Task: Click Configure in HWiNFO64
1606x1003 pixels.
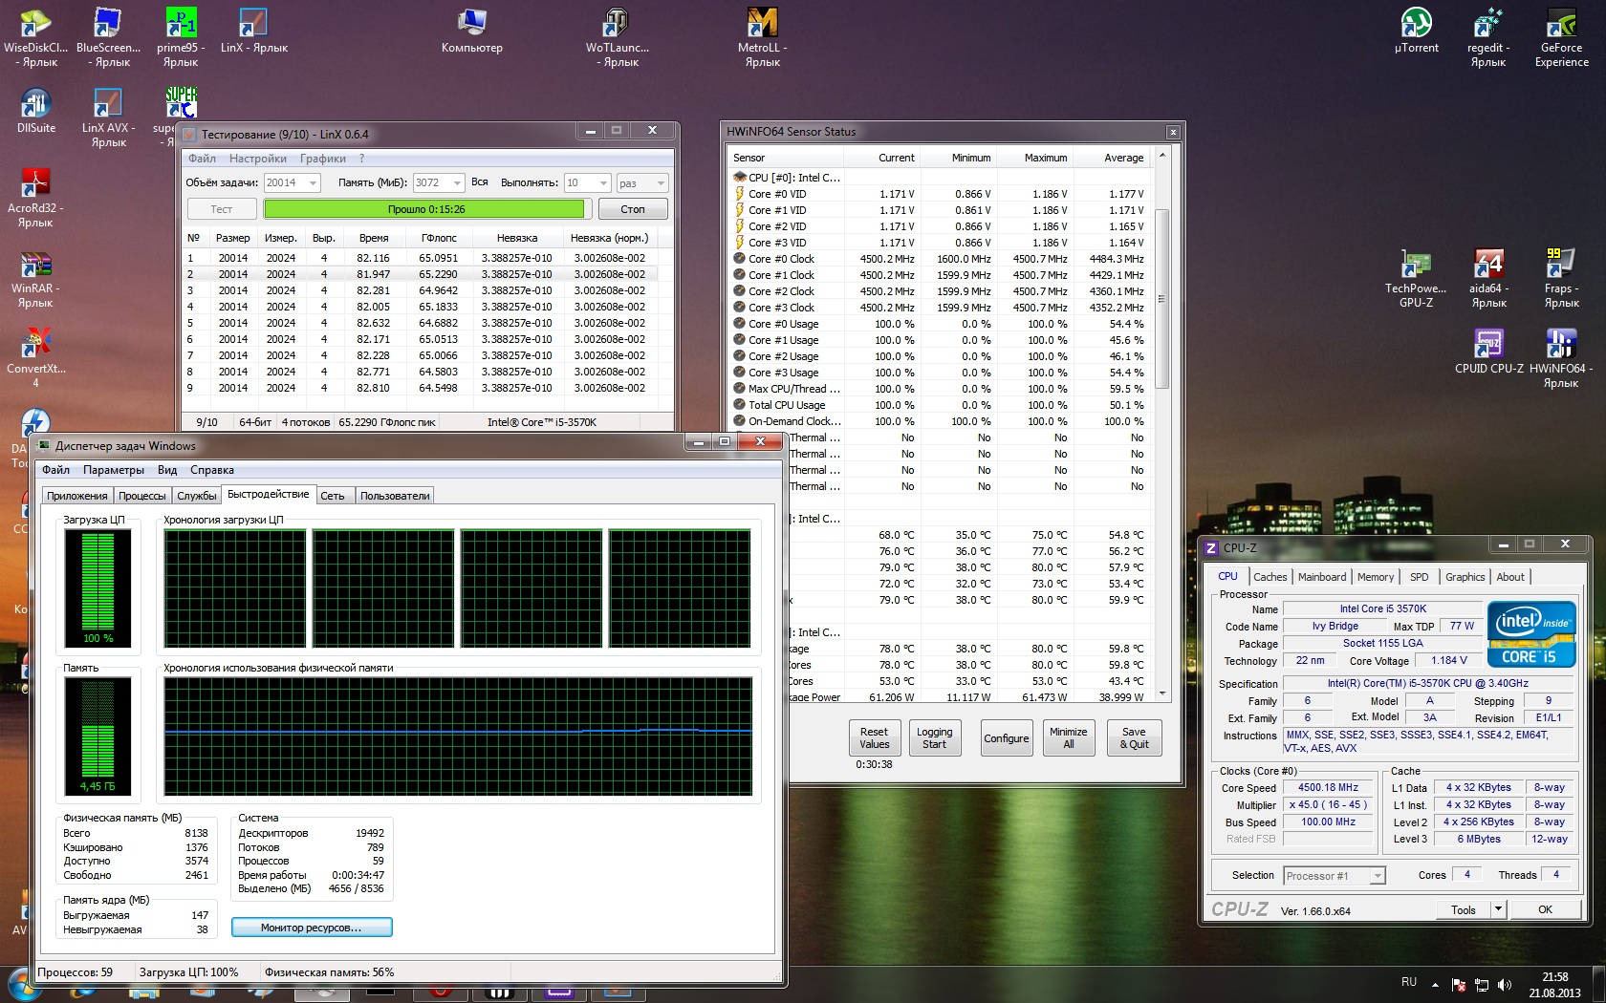Action: point(1007,738)
